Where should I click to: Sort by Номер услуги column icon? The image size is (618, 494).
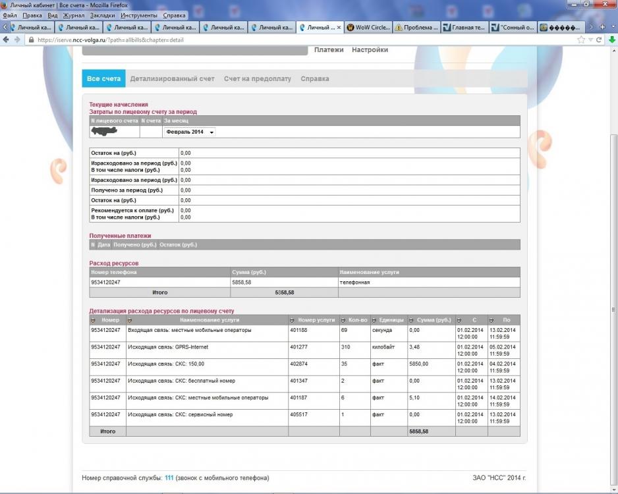click(293, 320)
